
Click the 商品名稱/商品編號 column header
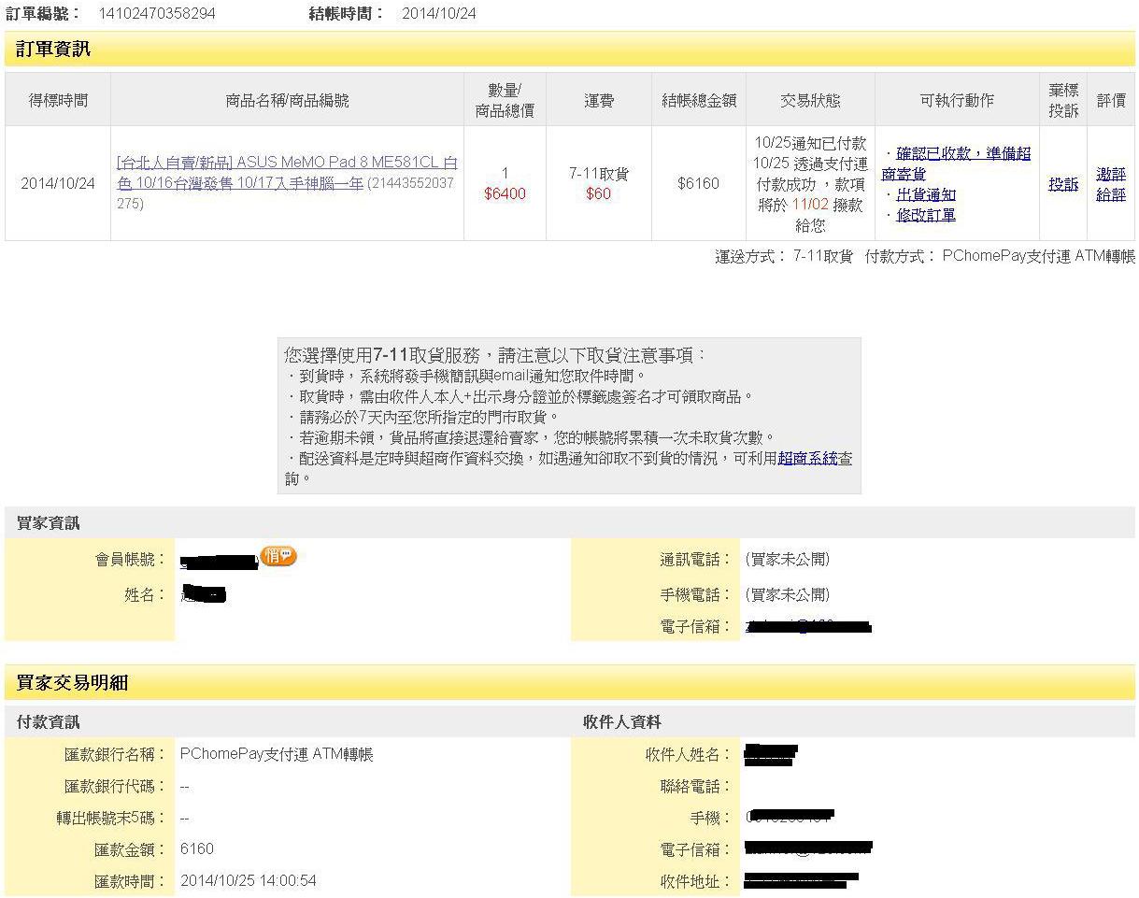tap(287, 100)
